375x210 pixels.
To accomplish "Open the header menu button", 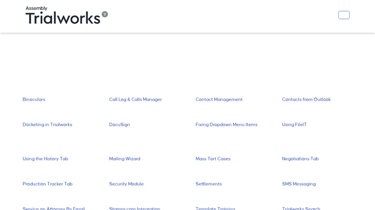I will point(344,15).
